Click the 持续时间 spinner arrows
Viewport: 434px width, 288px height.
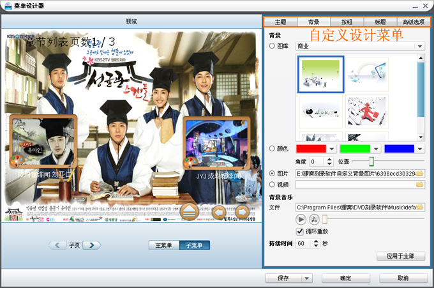316,243
